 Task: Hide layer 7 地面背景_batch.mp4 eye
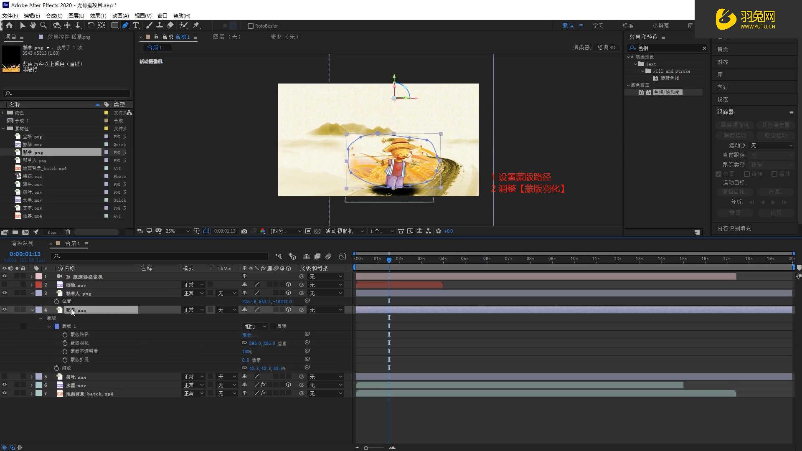pyautogui.click(x=5, y=393)
